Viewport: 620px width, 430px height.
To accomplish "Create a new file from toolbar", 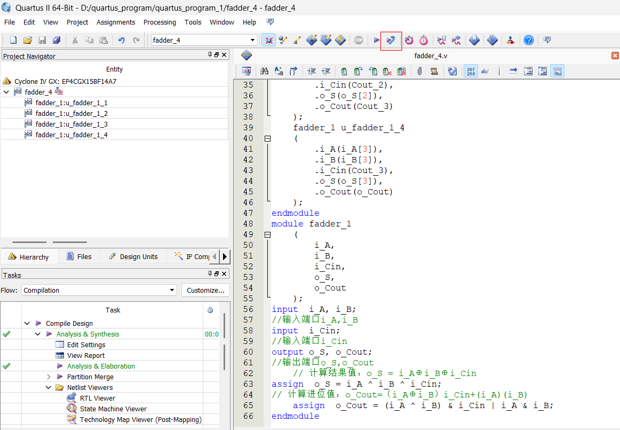I will [x=13, y=40].
